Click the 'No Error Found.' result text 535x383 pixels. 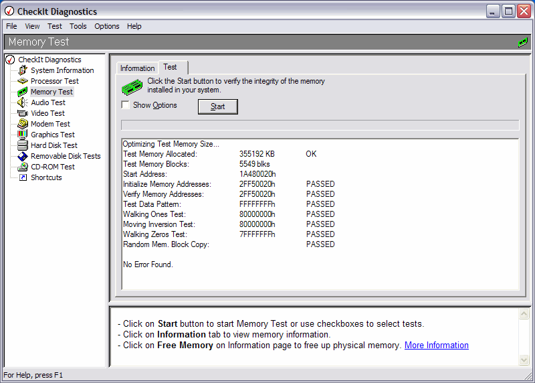coord(148,264)
